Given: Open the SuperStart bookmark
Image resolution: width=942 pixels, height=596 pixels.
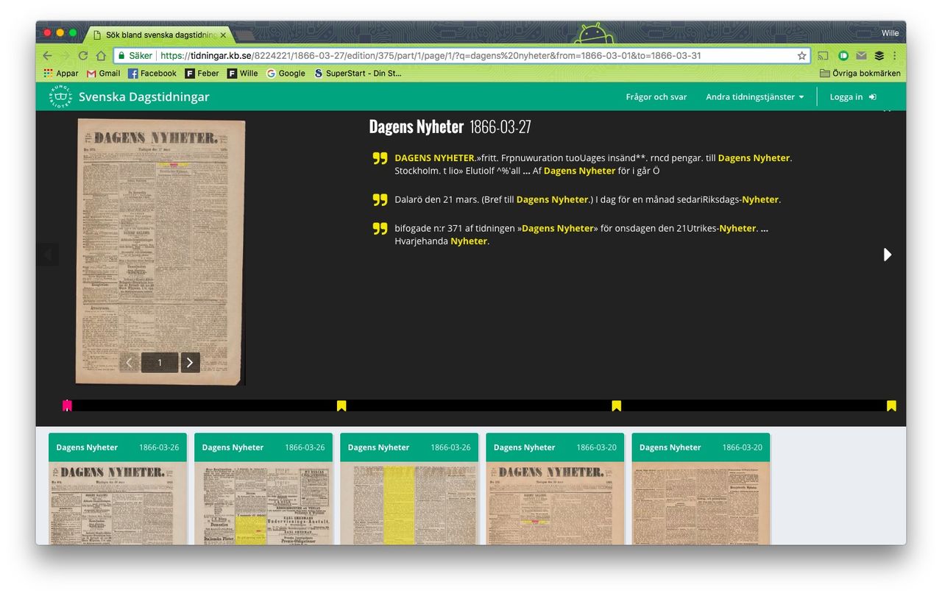Looking at the screenshot, I should pyautogui.click(x=358, y=74).
